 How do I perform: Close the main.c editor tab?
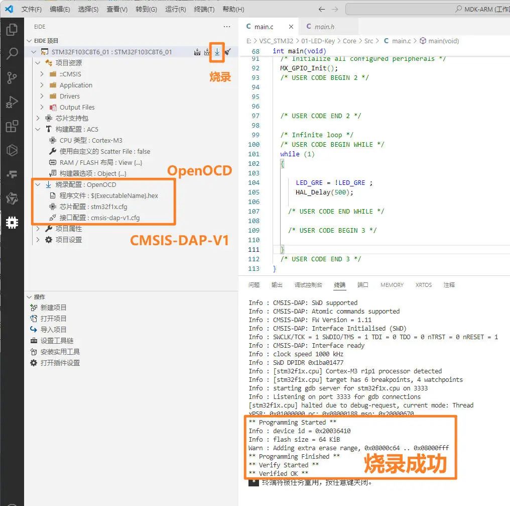(291, 27)
